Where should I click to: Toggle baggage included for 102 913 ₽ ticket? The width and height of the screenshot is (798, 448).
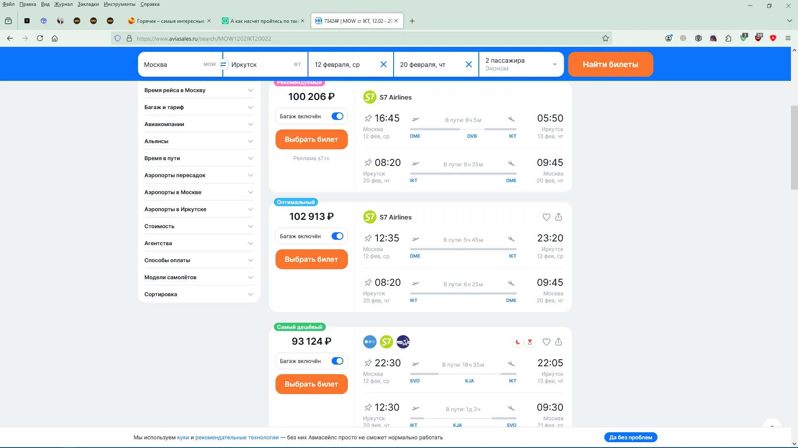[x=337, y=236]
